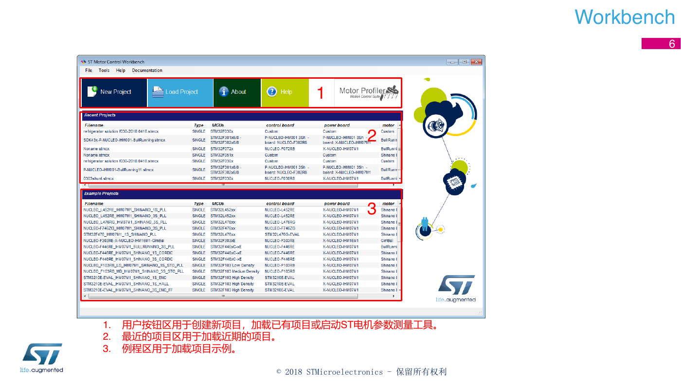The image size is (681, 383).
Task: Click left arrow of Recent Projects horizontal scrollbar
Action: (85, 185)
